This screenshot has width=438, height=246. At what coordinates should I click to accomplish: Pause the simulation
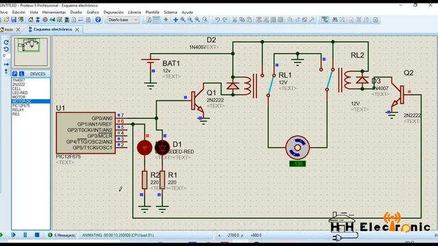(25, 235)
